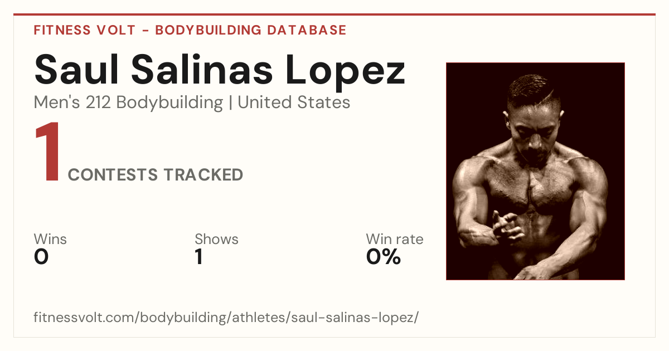The image size is (669, 351).
Task: Select the Men's 212 Bodybuilding division text
Action: [128, 103]
